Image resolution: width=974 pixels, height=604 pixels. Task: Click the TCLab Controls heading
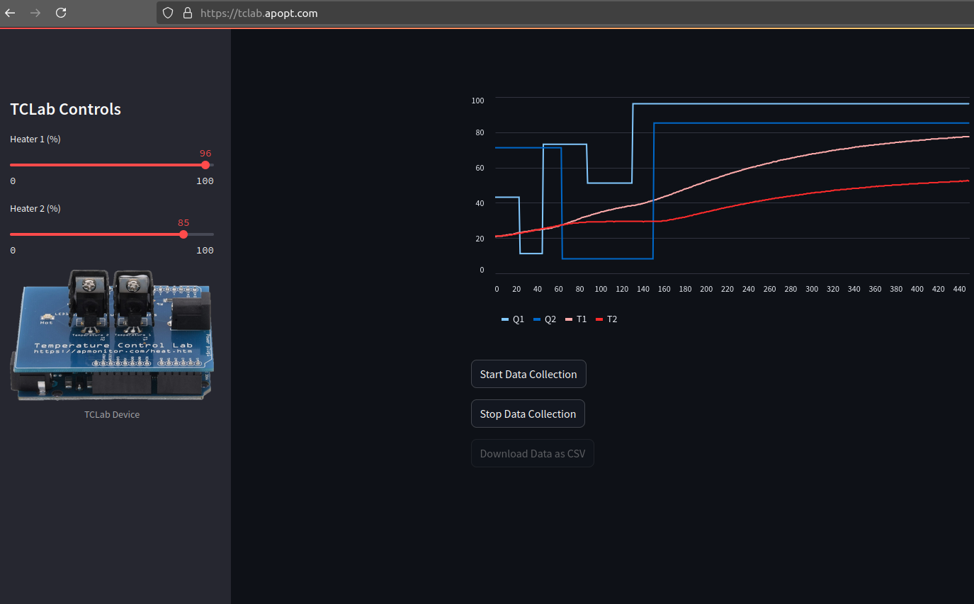point(65,109)
